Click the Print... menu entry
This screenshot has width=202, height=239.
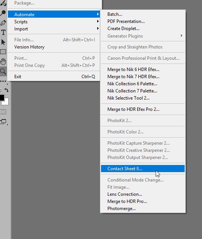[54, 58]
